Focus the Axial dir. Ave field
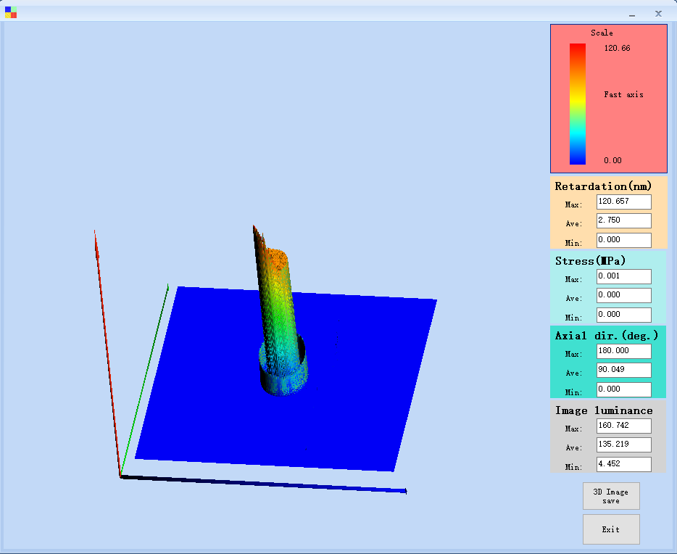This screenshot has height=554, width=677. pyautogui.click(x=623, y=370)
